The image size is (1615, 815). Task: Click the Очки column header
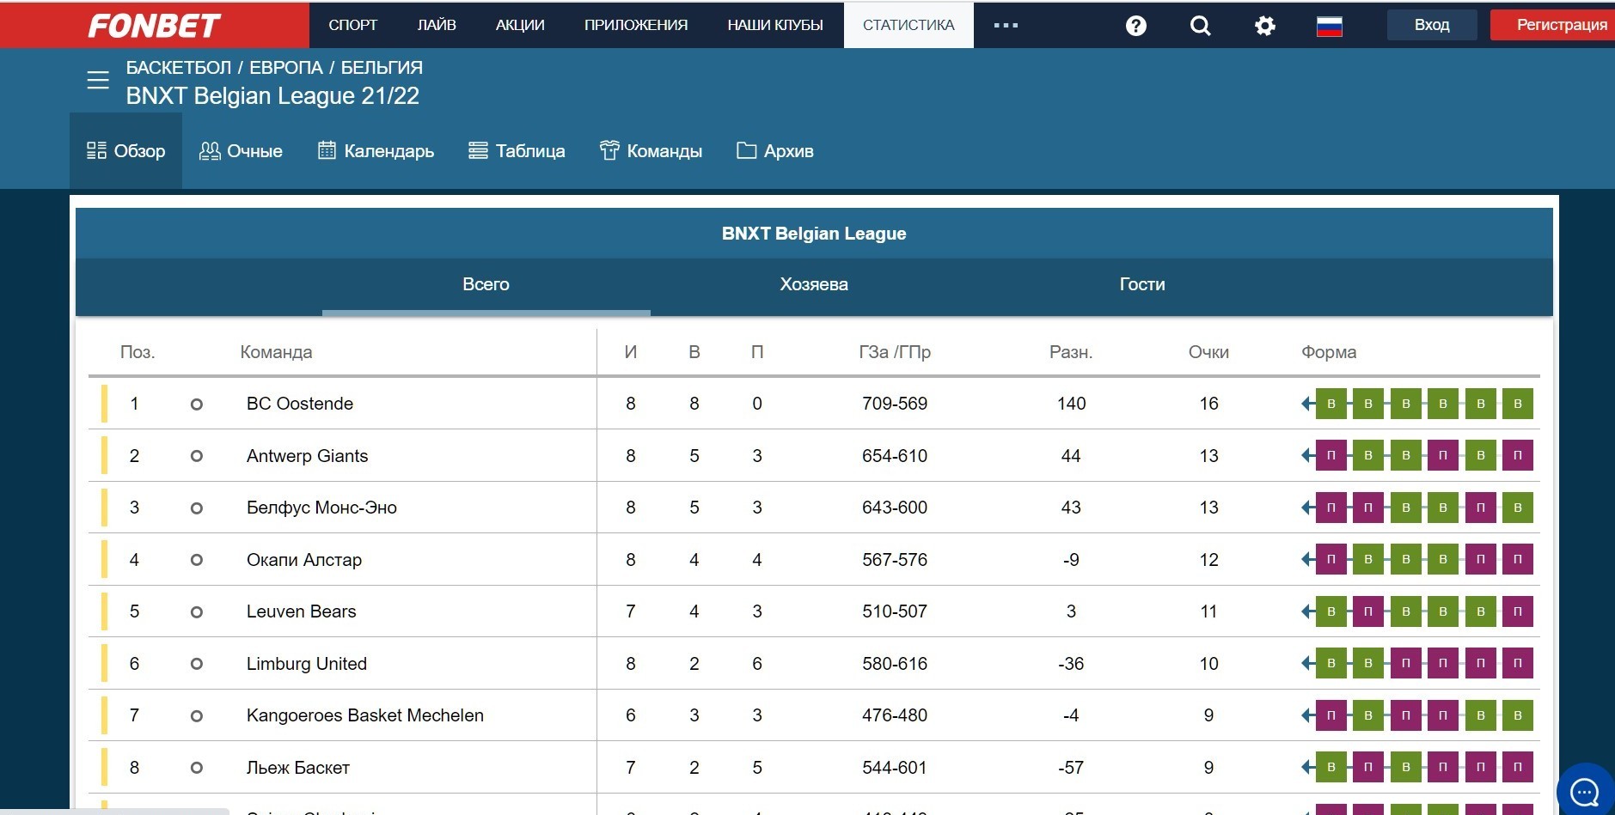pos(1208,352)
